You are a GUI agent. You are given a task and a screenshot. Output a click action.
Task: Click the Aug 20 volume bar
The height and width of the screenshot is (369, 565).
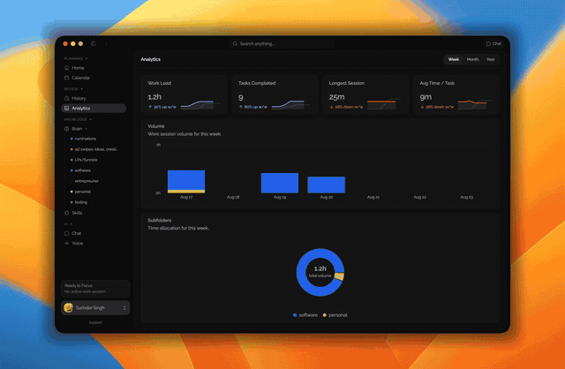326,184
